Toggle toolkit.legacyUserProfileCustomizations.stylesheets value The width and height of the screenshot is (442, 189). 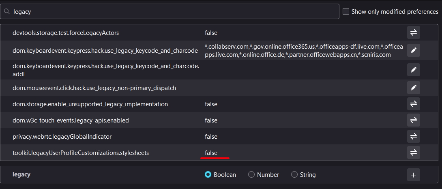[x=413, y=152]
